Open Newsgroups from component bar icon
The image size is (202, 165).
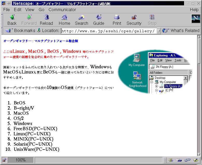(x=187, y=160)
